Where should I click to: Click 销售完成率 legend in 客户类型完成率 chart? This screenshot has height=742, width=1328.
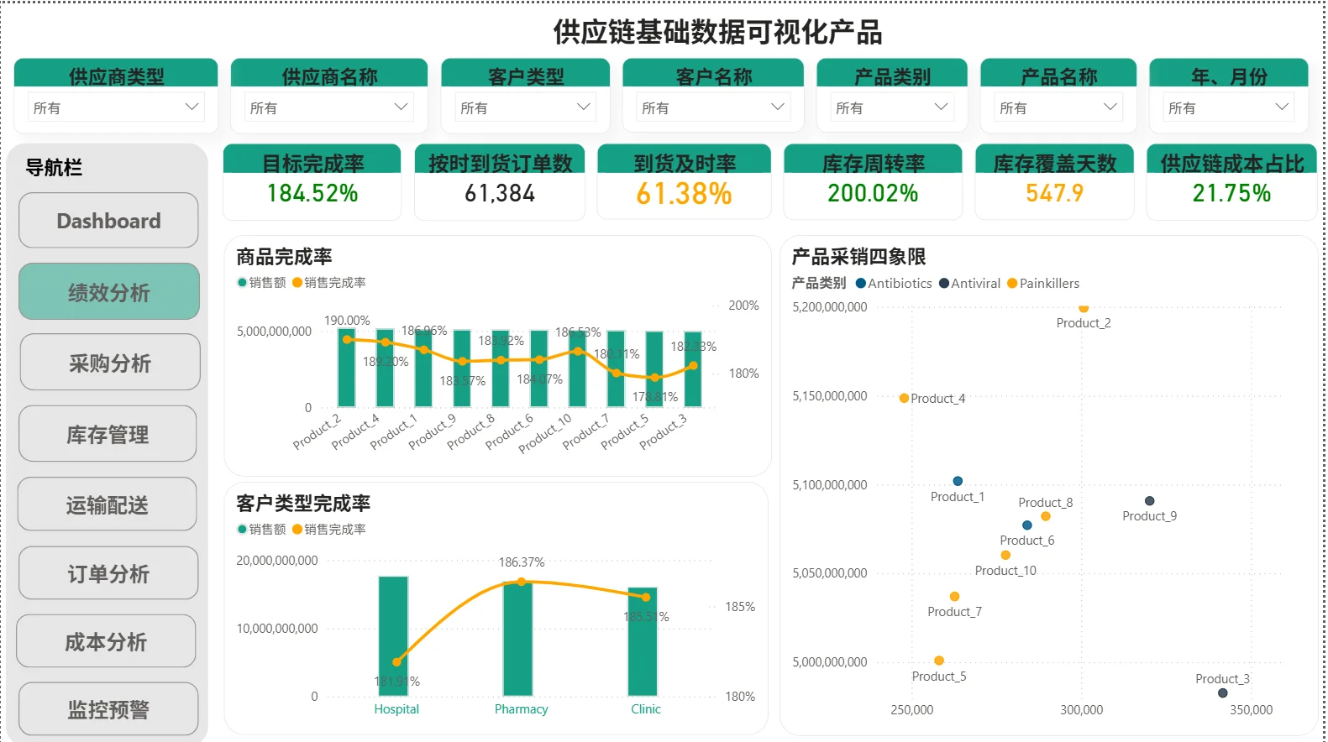pyautogui.click(x=329, y=530)
